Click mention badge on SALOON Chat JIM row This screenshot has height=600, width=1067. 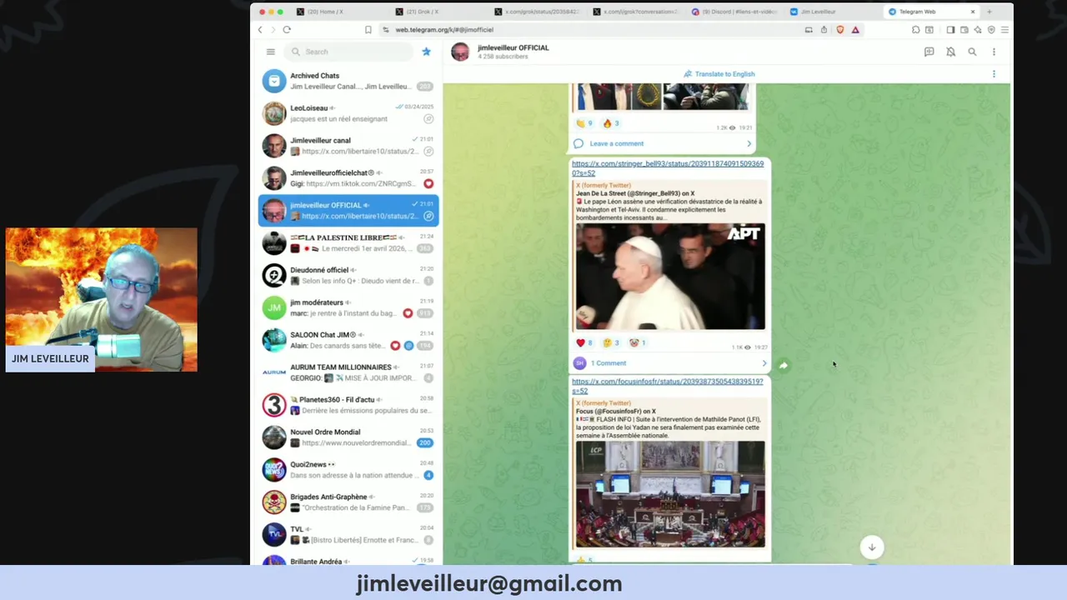pos(408,346)
